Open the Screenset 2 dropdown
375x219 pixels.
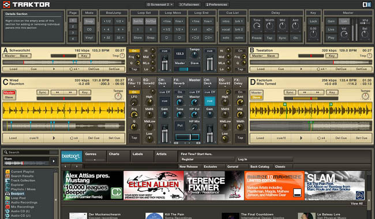159,5
